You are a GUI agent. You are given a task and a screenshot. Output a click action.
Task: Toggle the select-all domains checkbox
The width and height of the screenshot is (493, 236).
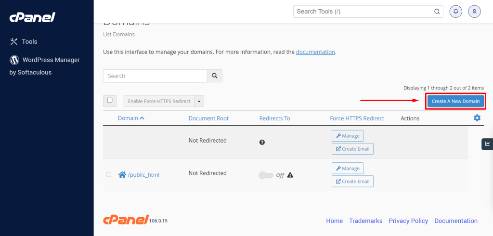tap(110, 101)
